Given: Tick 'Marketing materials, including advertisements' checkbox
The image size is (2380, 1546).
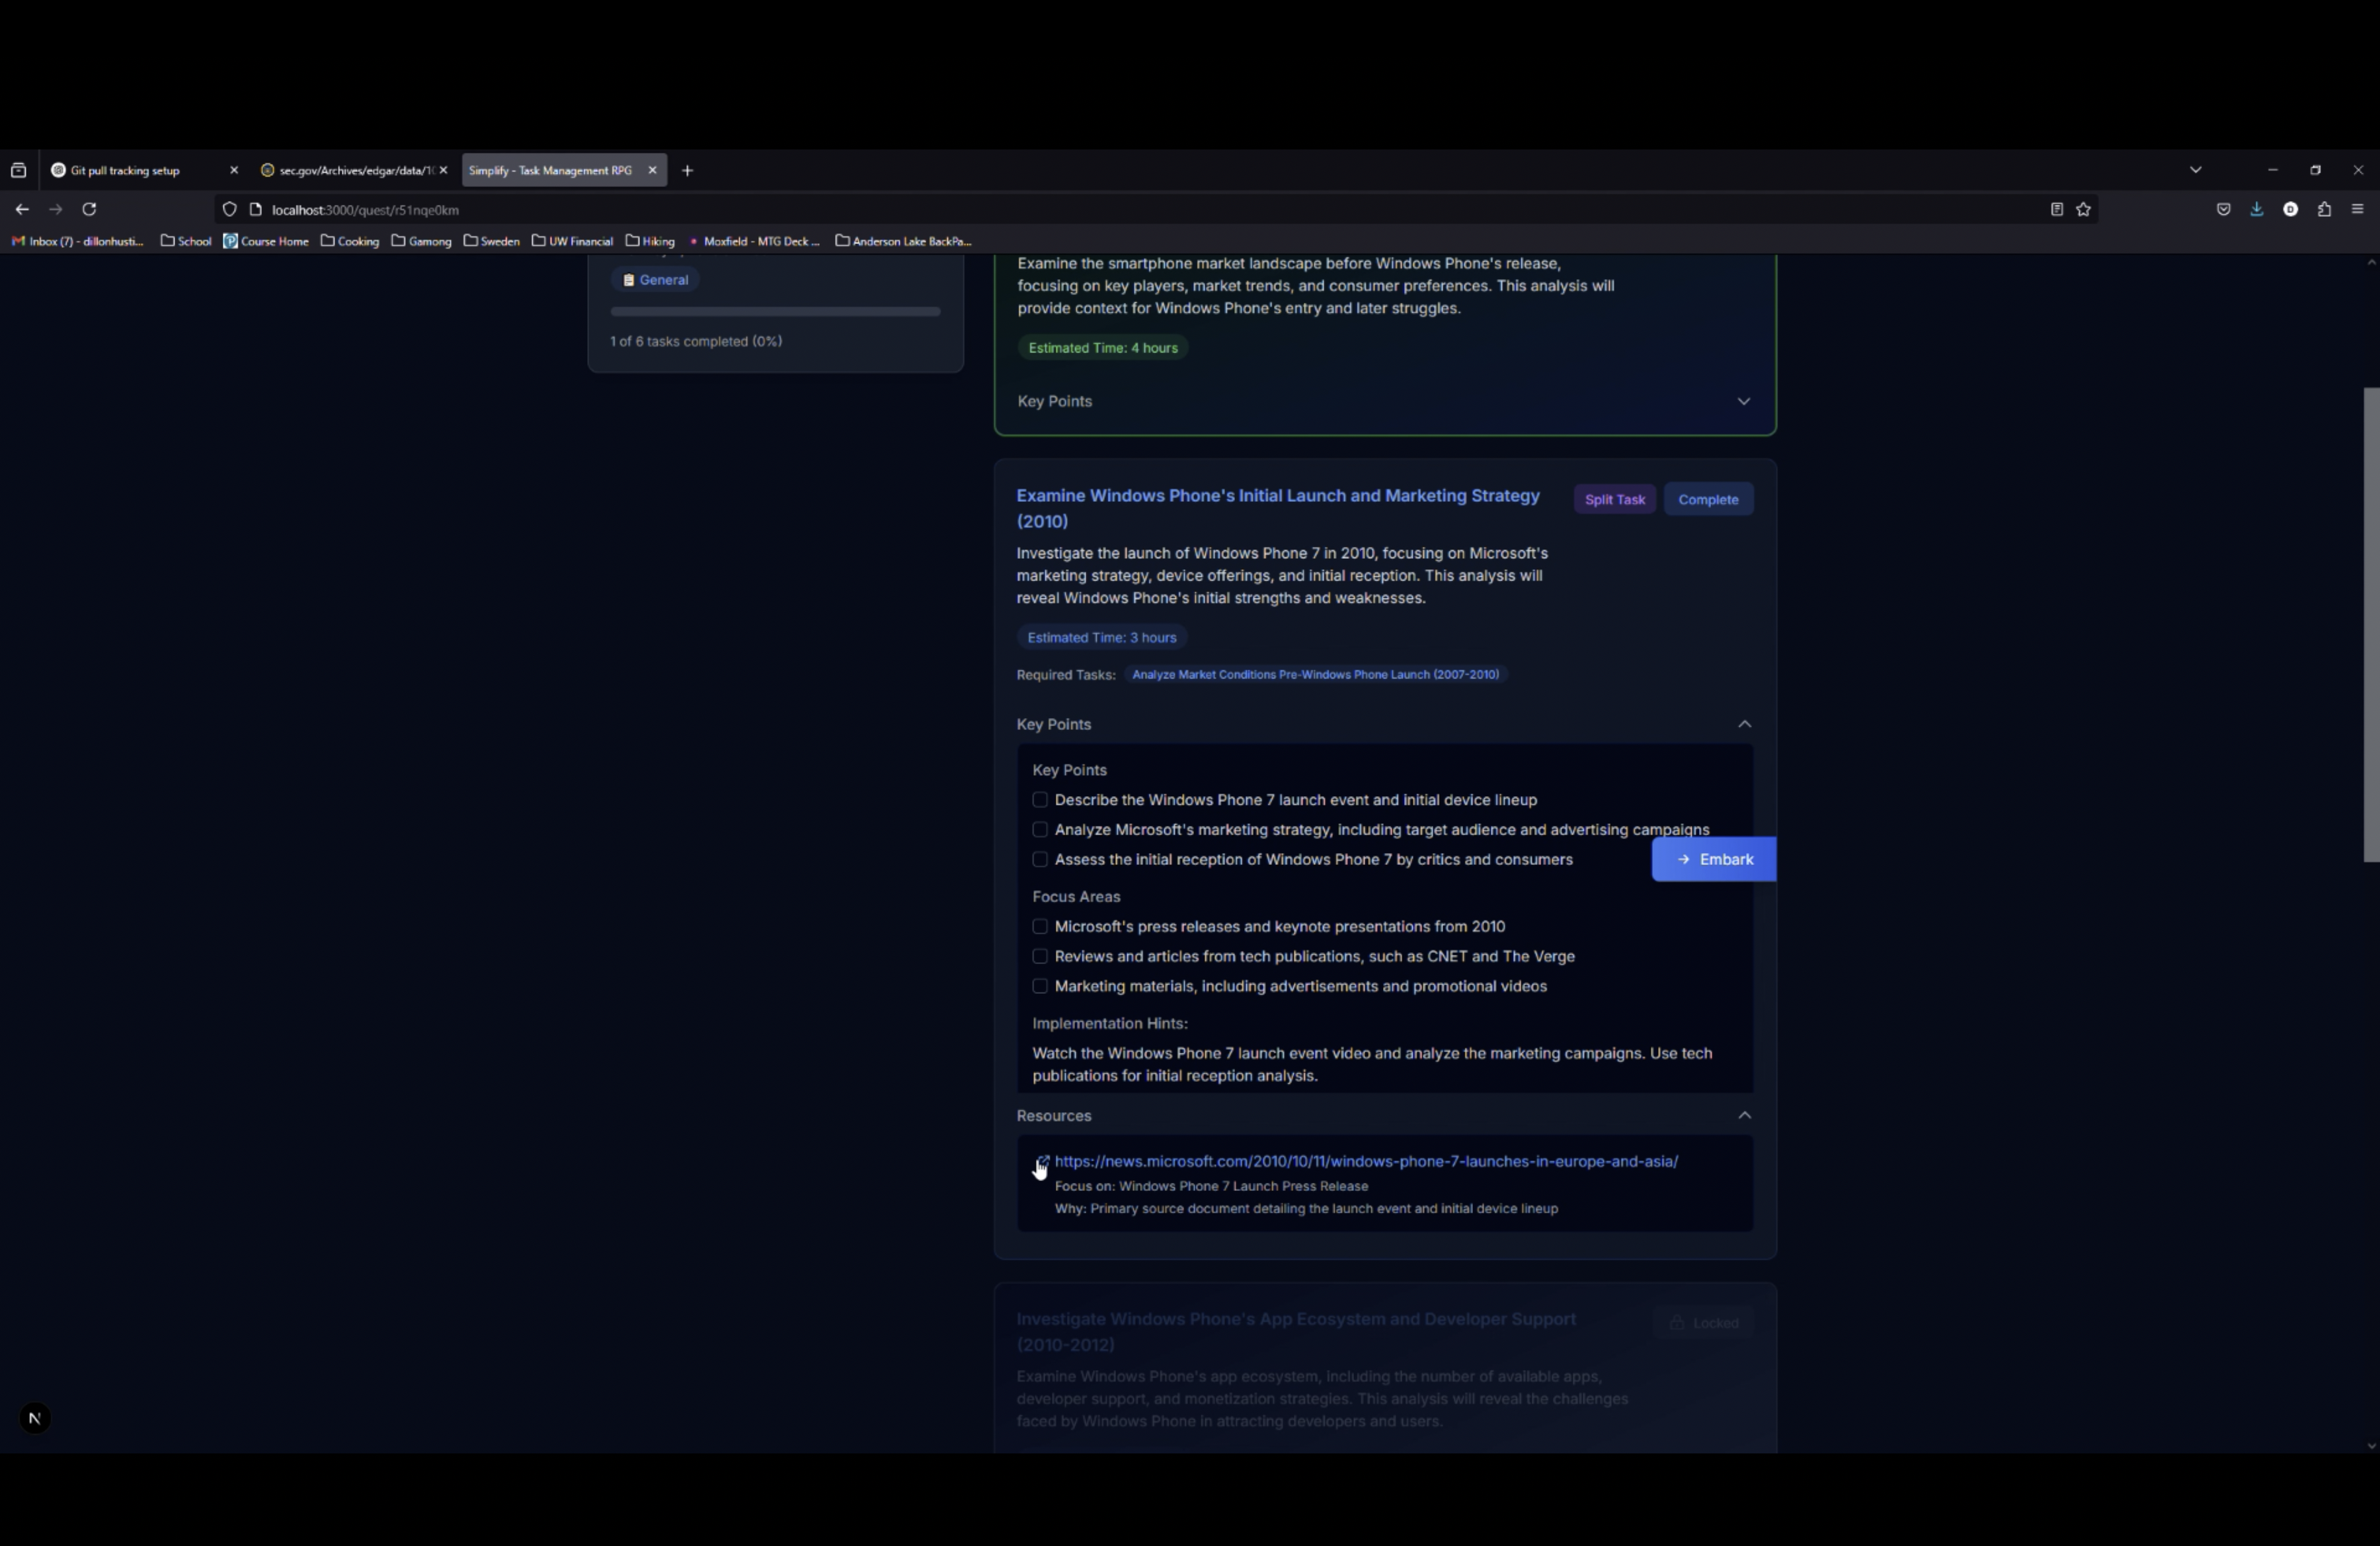Looking at the screenshot, I should 1040,987.
